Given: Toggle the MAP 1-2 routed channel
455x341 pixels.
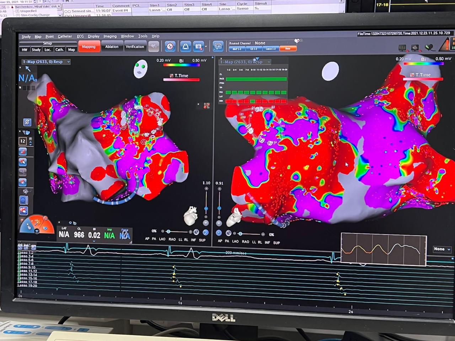Looking at the screenshot, I should (237, 49).
